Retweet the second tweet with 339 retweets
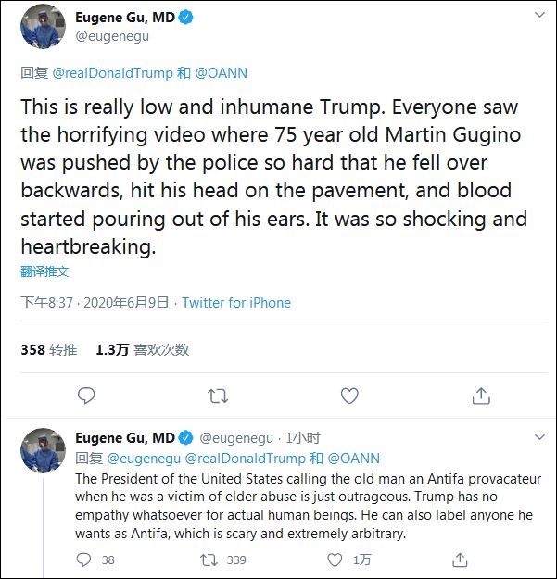557x579 pixels. pos(210,560)
